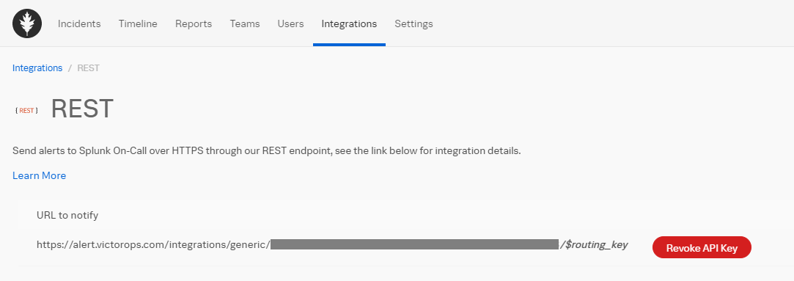Open the Settings tab
The image size is (794, 281).
tap(413, 23)
